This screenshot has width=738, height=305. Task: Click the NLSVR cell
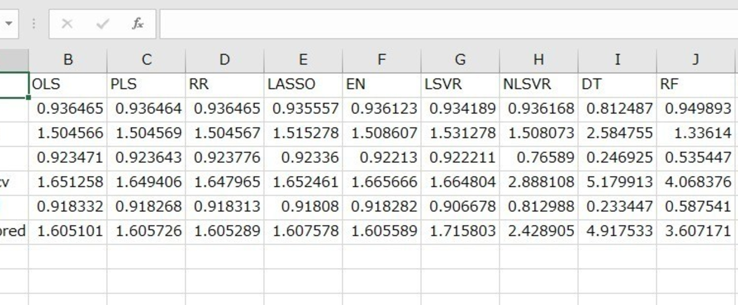[x=539, y=84]
